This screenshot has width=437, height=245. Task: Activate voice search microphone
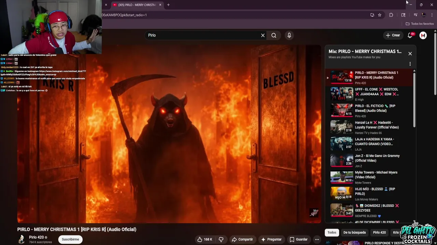coord(289,35)
